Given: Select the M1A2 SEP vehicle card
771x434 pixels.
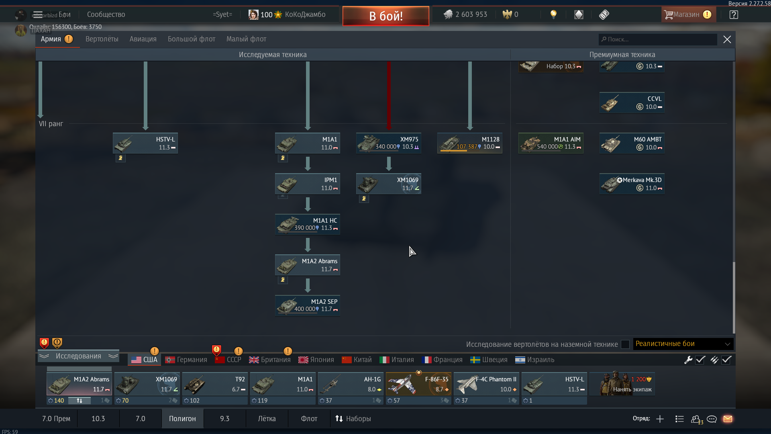Looking at the screenshot, I should (x=308, y=305).
